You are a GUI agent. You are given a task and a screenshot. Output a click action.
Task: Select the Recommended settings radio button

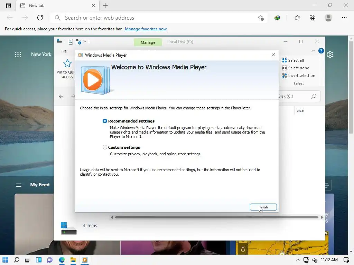pos(105,121)
